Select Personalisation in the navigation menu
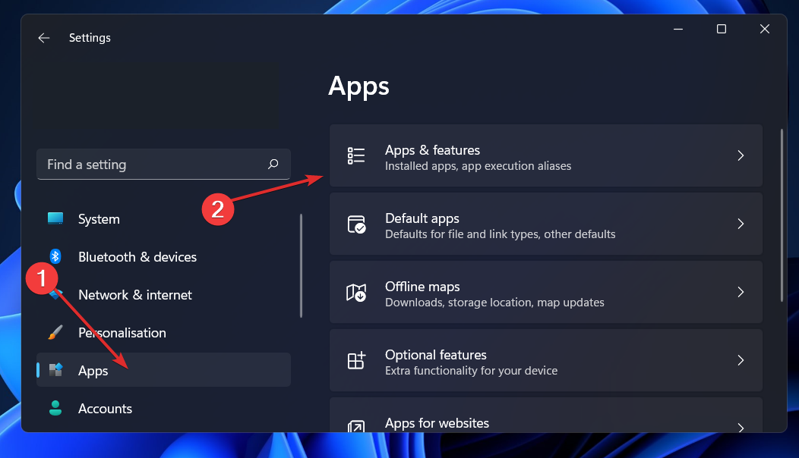 [x=122, y=332]
